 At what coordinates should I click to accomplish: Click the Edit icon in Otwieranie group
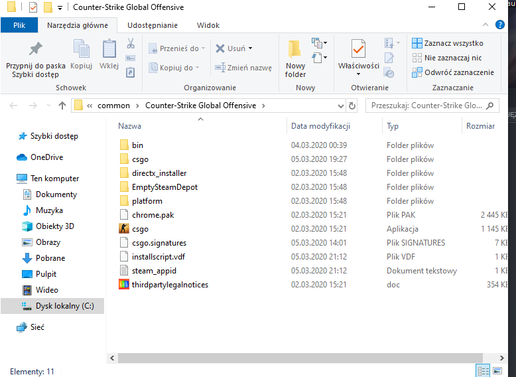coord(389,58)
